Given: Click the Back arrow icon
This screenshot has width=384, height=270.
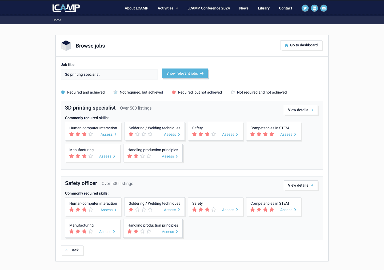Looking at the screenshot, I should pyautogui.click(x=67, y=250).
